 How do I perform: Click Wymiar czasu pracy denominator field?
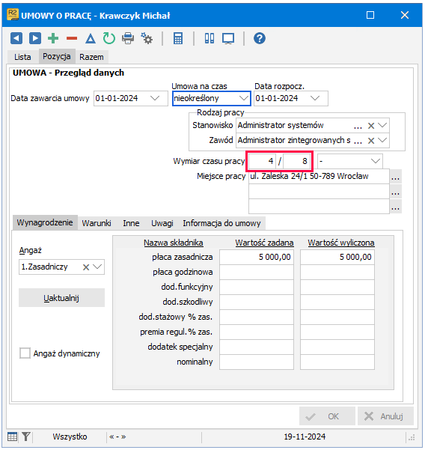pos(297,161)
